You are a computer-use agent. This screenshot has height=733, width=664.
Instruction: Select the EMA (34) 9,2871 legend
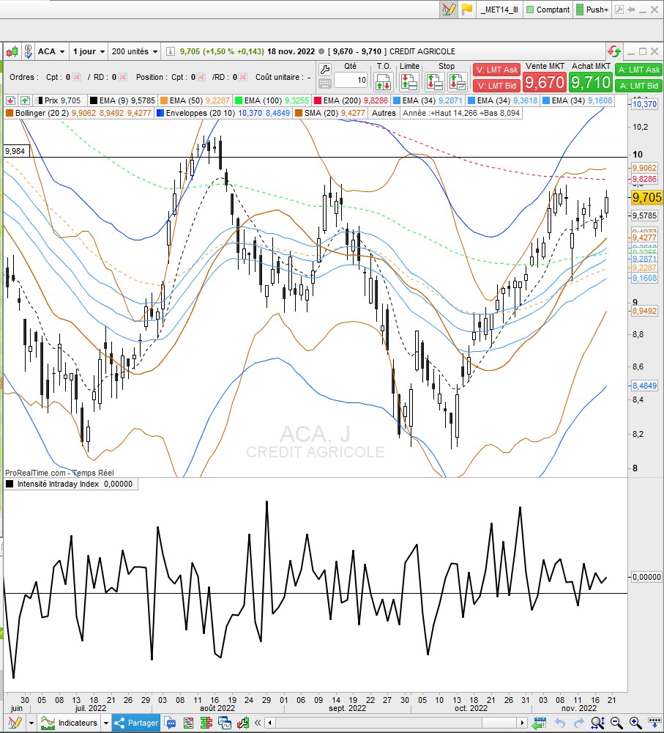point(428,100)
